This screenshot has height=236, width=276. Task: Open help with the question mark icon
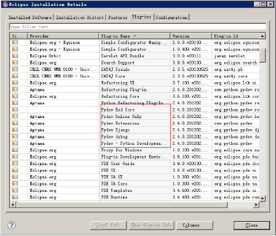(x=11, y=225)
